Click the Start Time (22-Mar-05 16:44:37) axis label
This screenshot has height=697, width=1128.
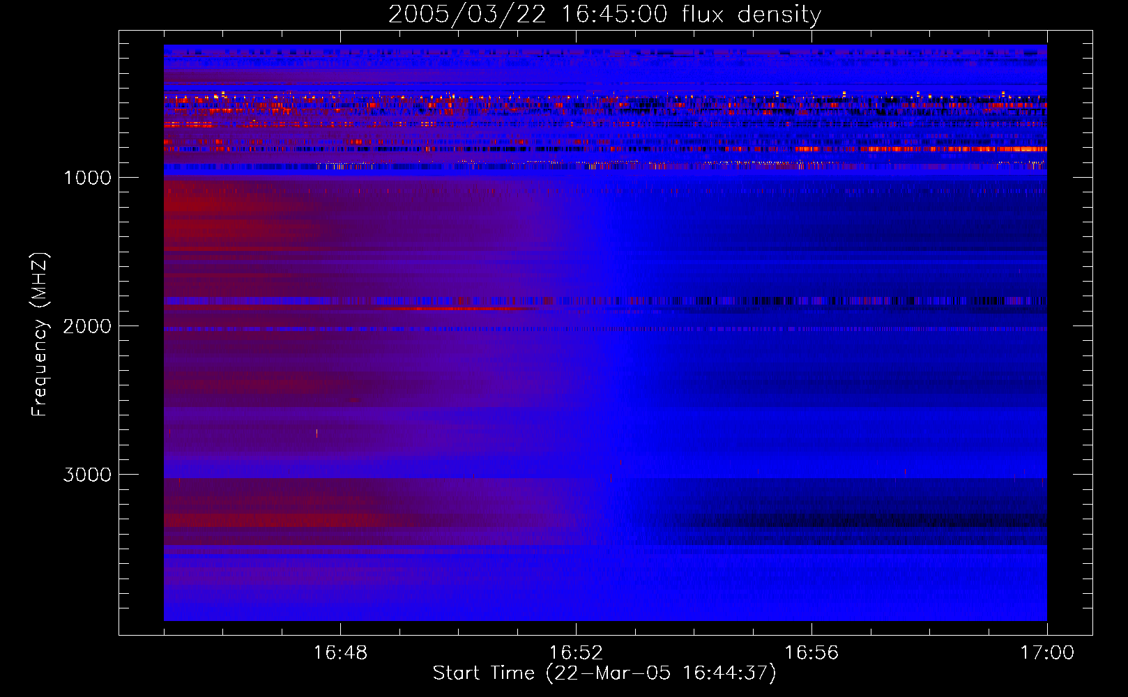604,673
